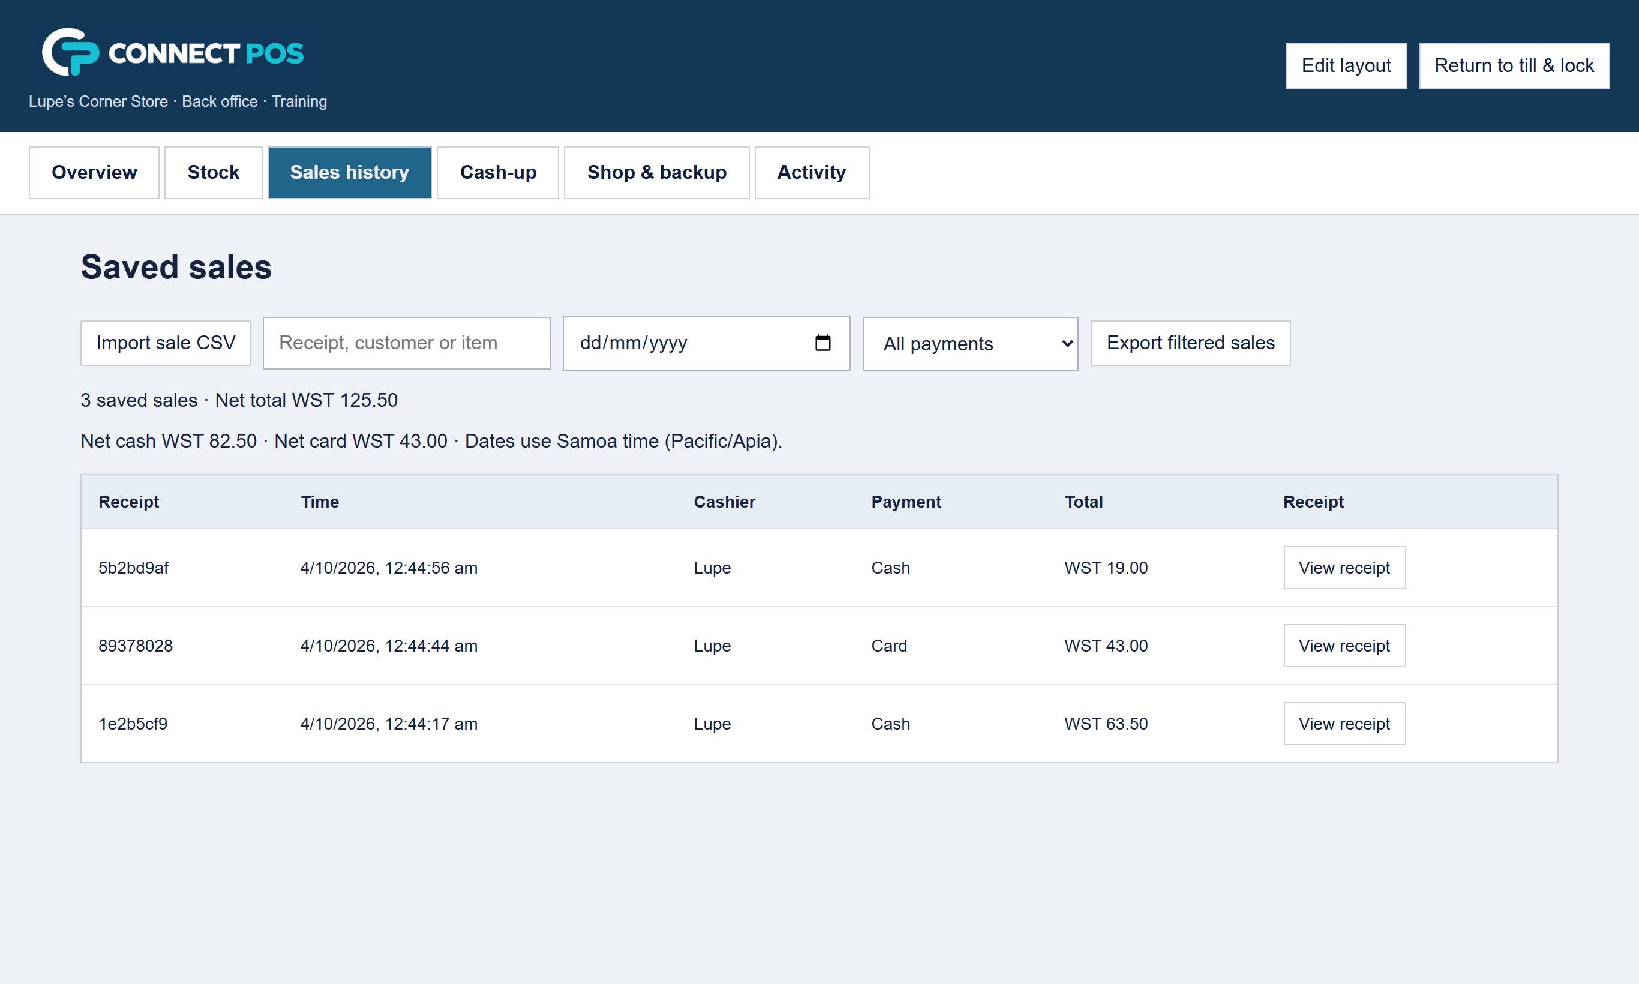This screenshot has height=984, width=1639.
Task: Click the Import sale CSV button
Action: click(166, 343)
